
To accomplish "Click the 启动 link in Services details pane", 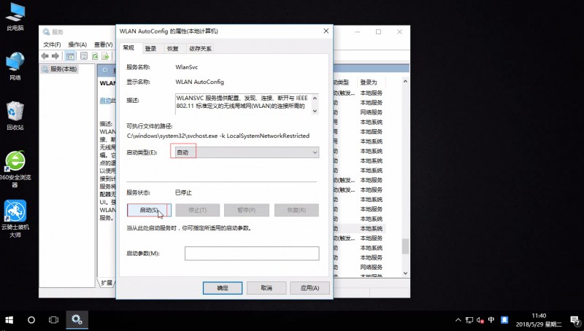I will tap(105, 101).
